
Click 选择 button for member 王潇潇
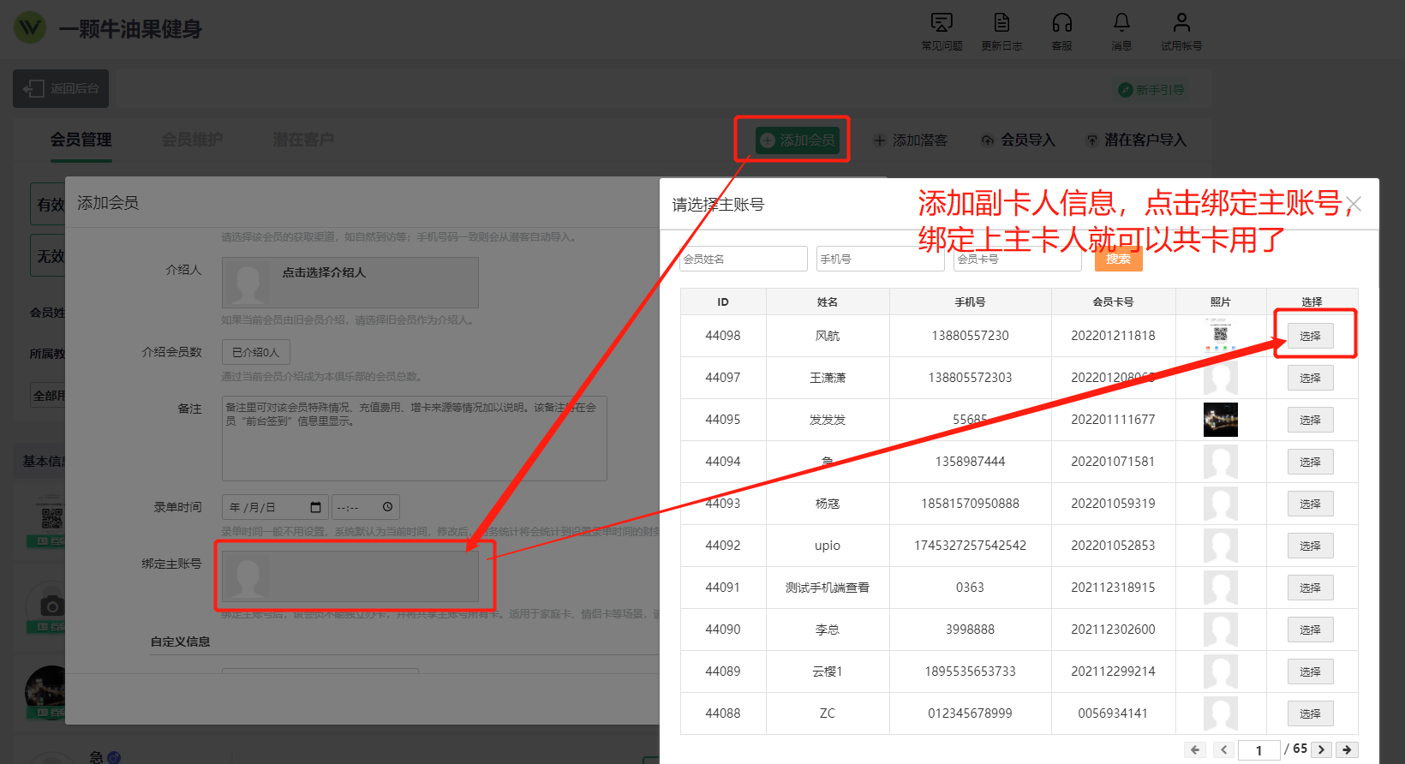pos(1310,378)
